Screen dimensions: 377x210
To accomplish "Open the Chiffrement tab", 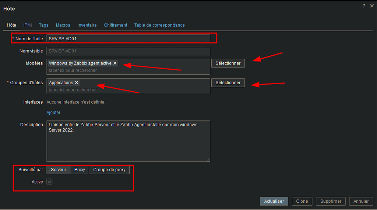I will tap(116, 25).
